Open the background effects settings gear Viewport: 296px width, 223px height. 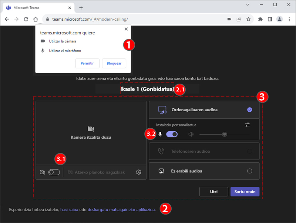click(x=138, y=172)
